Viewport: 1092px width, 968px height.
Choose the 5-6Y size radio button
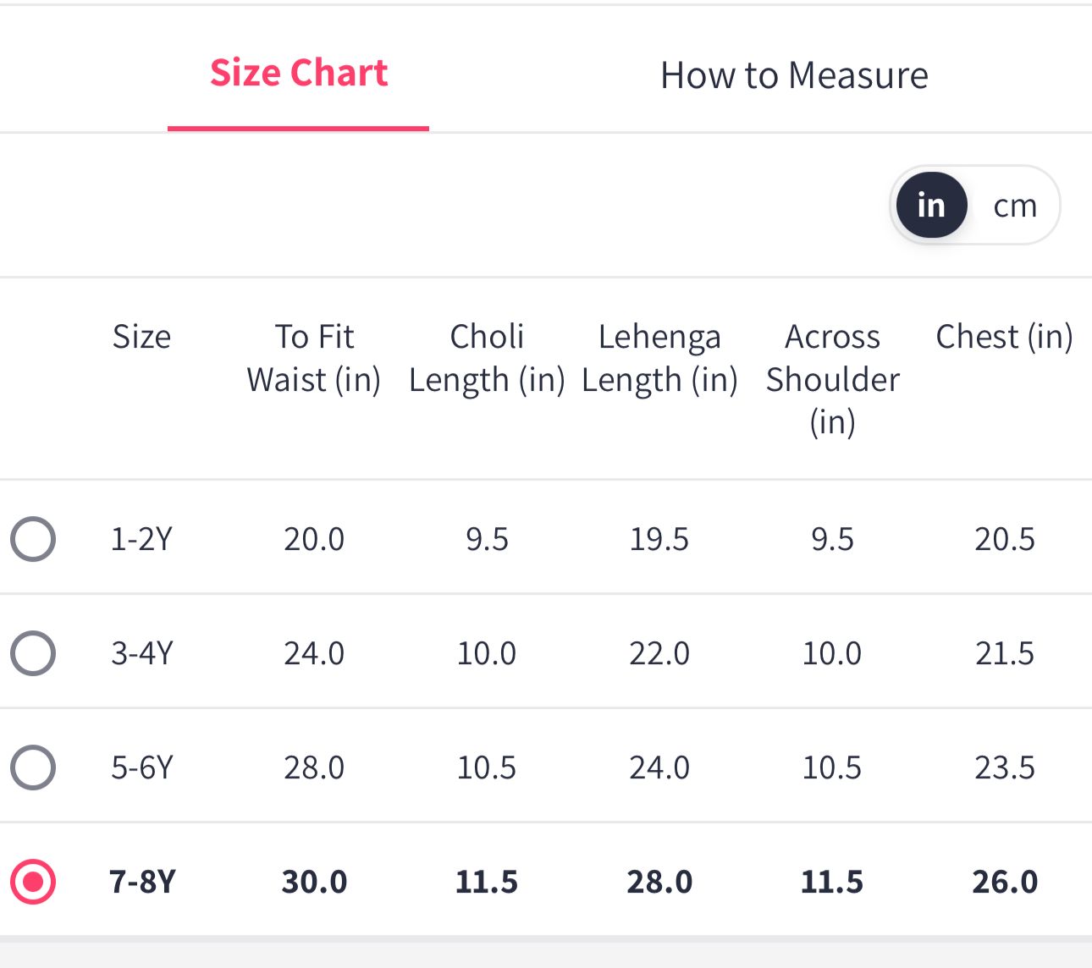[33, 767]
